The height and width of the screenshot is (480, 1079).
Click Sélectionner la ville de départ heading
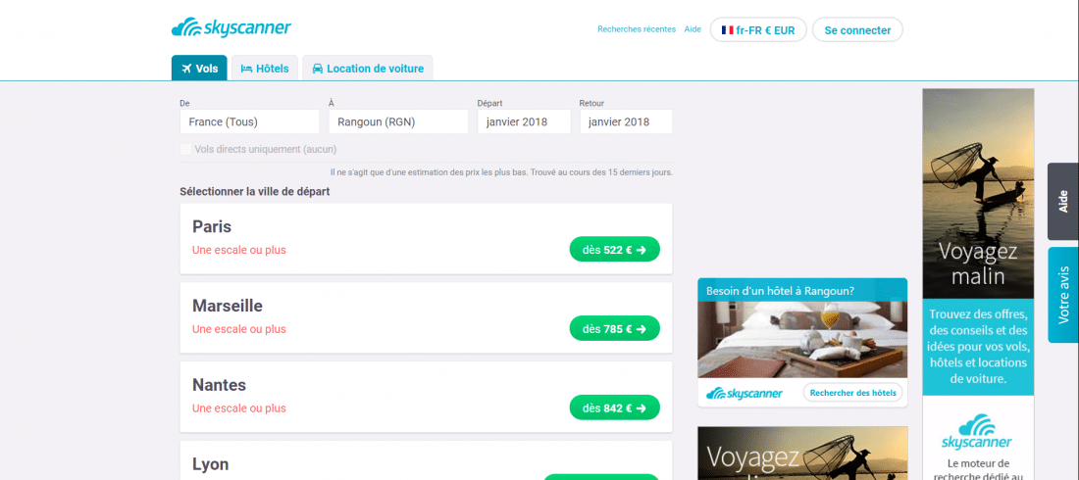click(255, 191)
